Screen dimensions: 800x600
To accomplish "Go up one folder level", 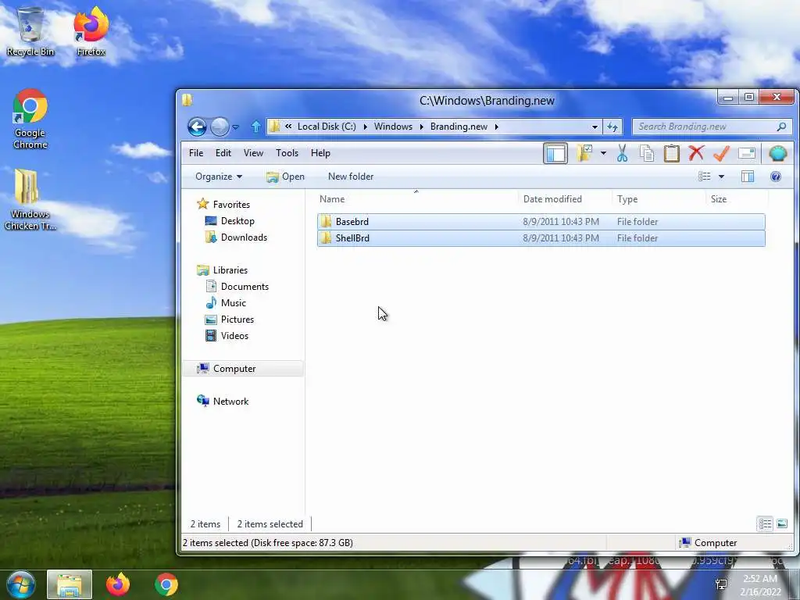I will pyautogui.click(x=256, y=127).
